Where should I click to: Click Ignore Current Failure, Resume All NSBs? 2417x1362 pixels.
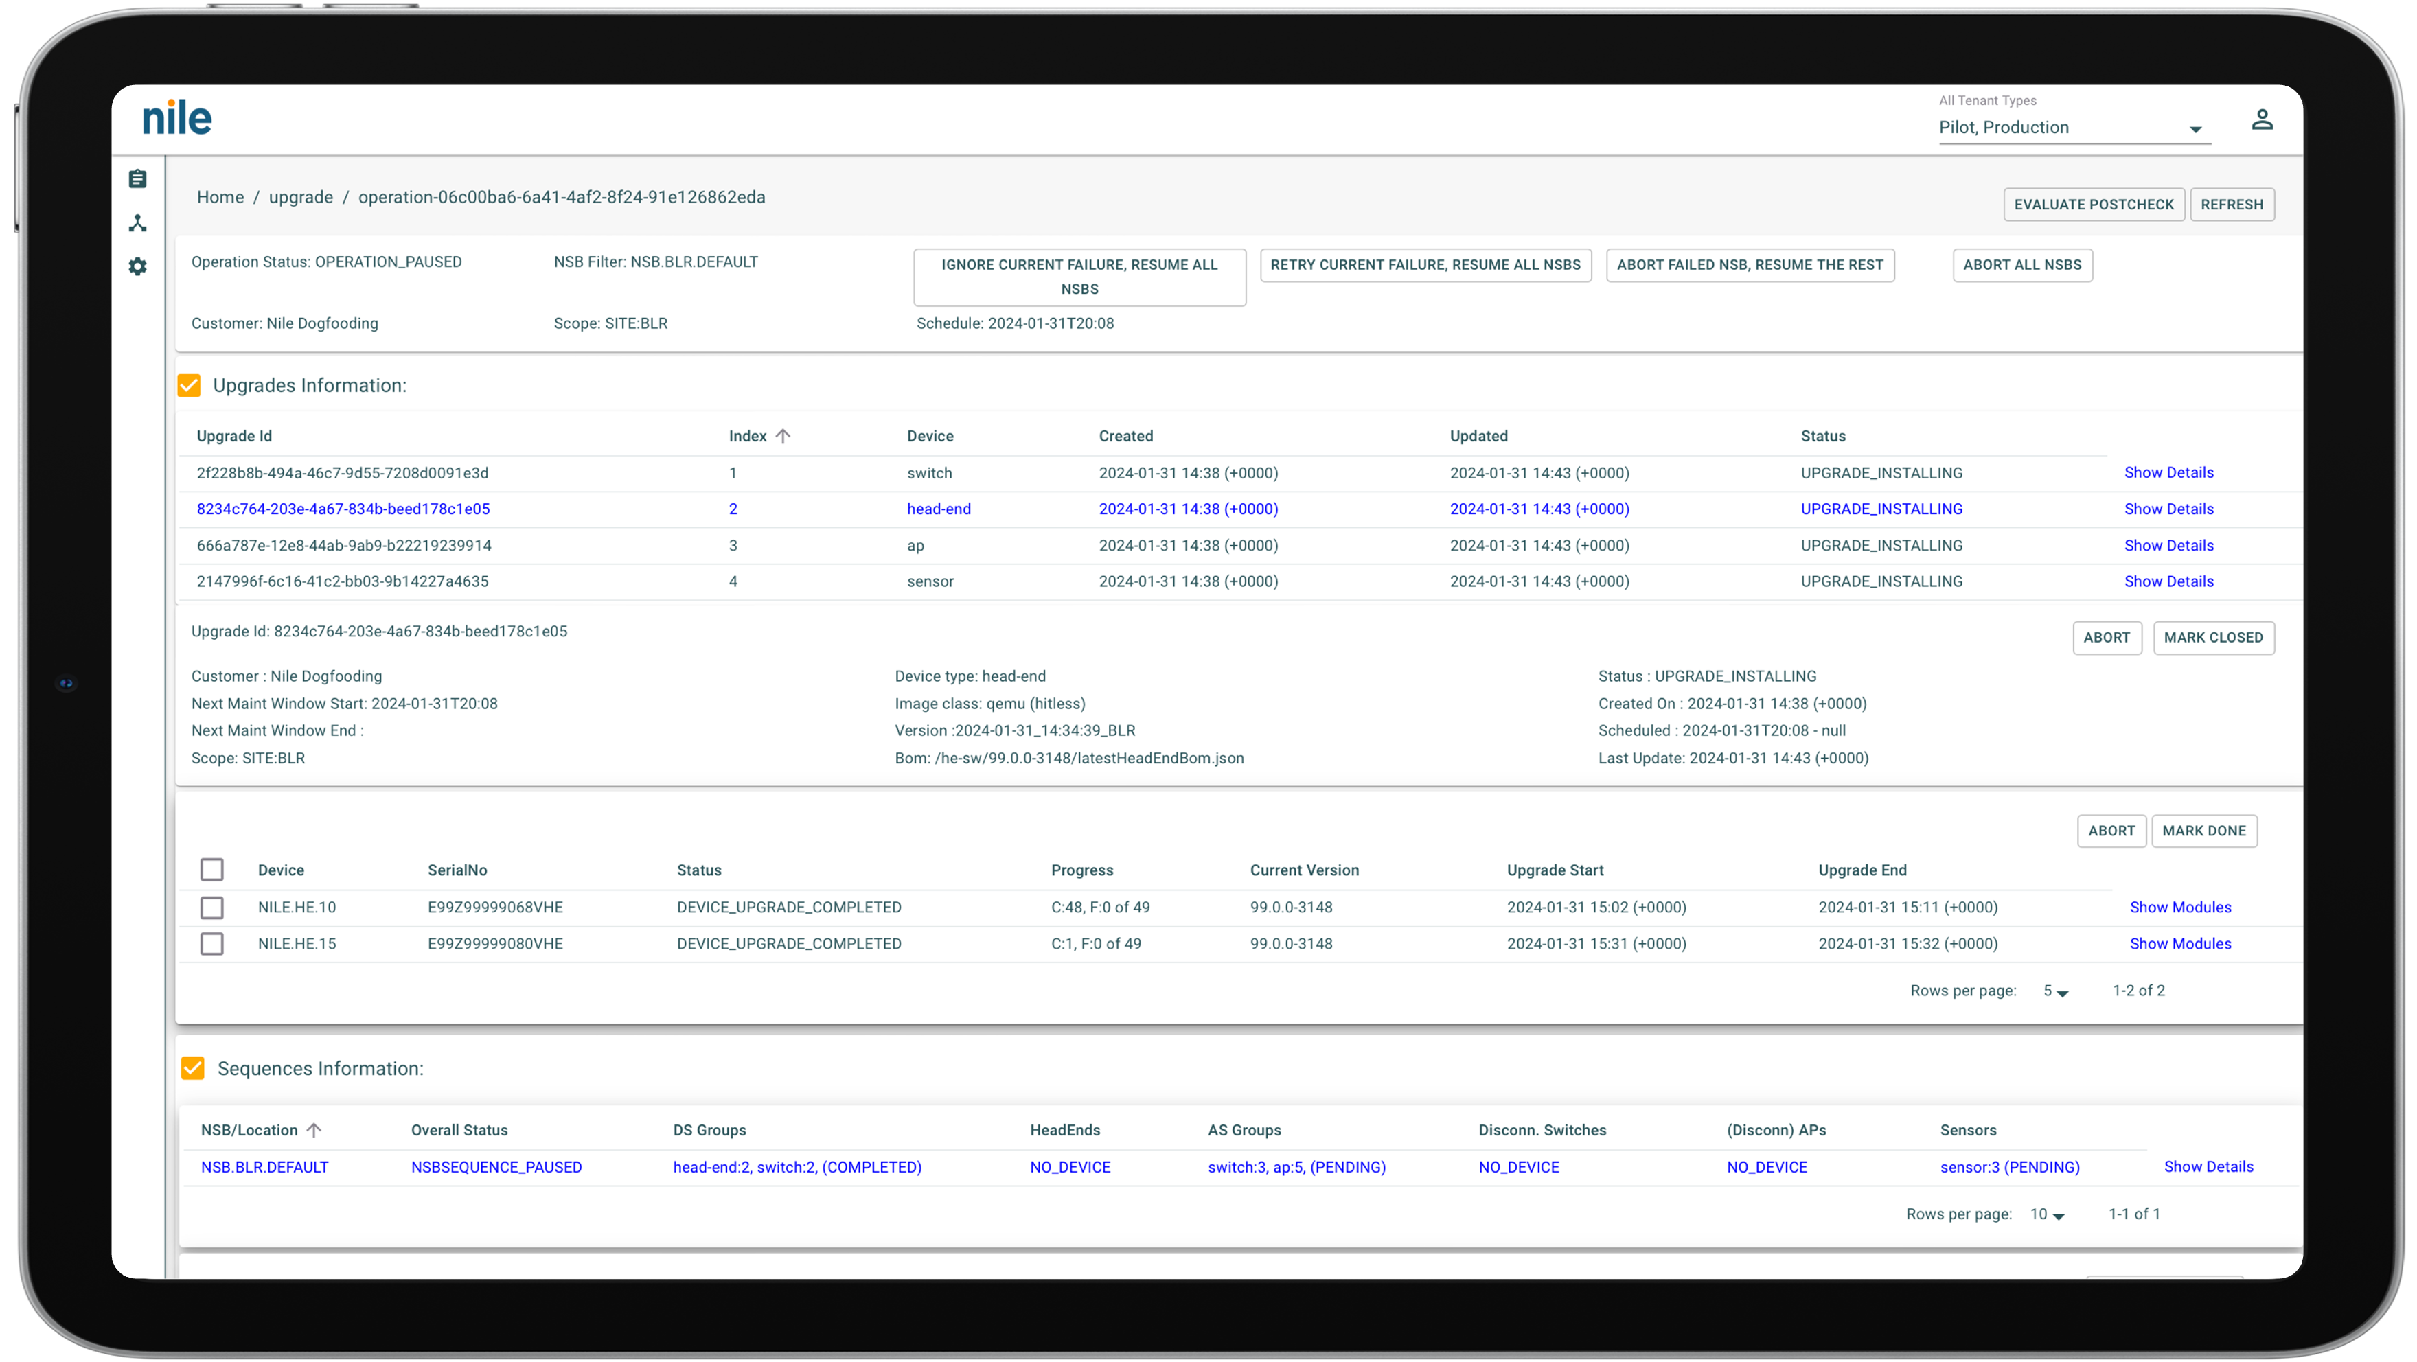(x=1080, y=277)
